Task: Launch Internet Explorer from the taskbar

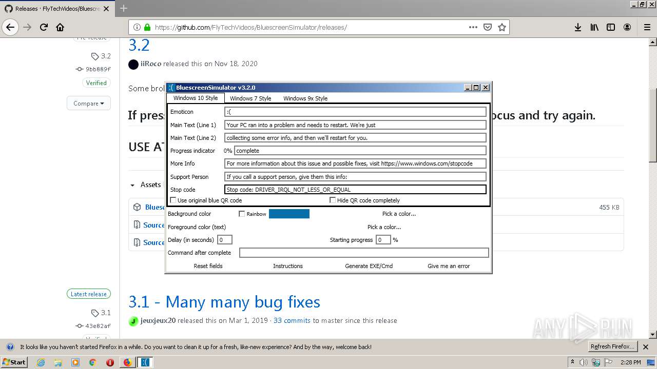Action: click(x=41, y=362)
